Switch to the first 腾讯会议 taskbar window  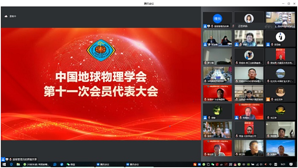(103, 165)
